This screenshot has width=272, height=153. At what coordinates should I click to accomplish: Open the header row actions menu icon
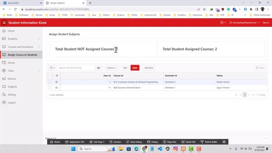point(57,76)
